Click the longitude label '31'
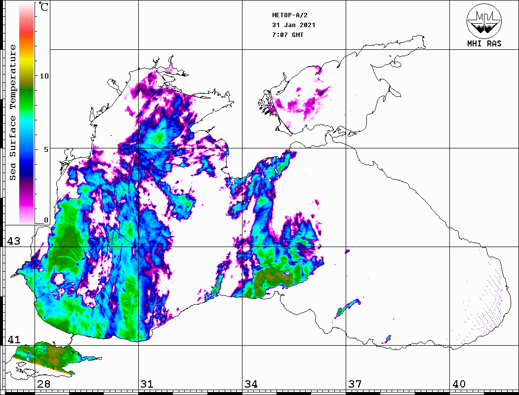 [147, 384]
